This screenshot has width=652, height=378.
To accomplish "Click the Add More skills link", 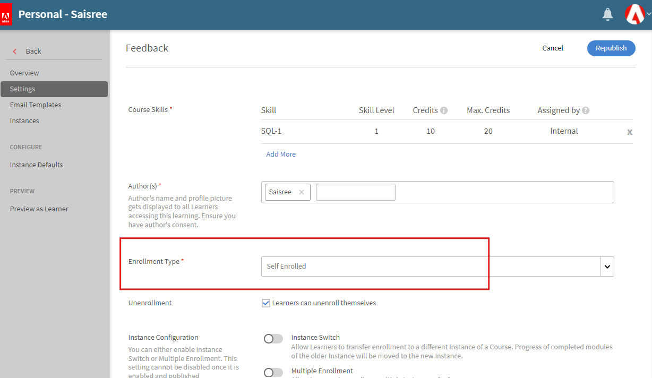I will point(281,154).
